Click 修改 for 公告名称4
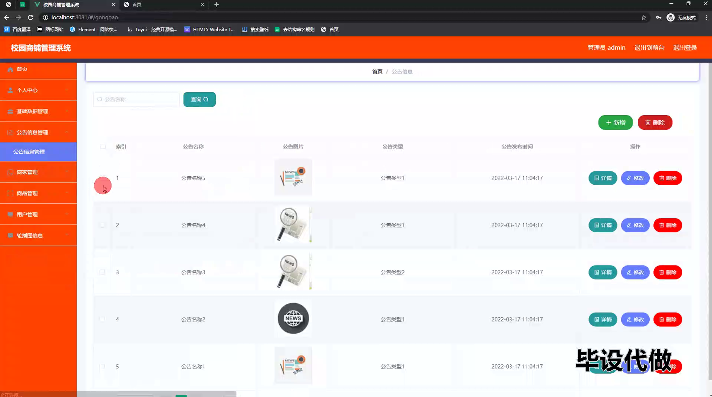Viewport: 712px width, 397px height. coord(635,225)
